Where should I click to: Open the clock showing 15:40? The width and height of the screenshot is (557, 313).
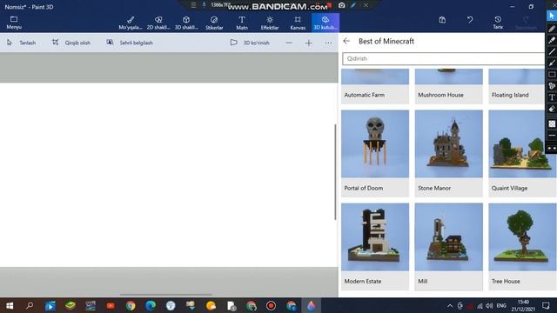pos(523,305)
